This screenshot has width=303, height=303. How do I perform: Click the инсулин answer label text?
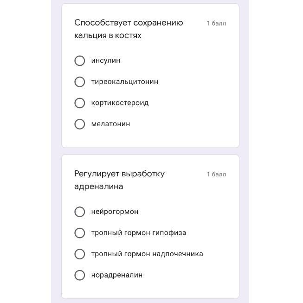pyautogui.click(x=106, y=61)
